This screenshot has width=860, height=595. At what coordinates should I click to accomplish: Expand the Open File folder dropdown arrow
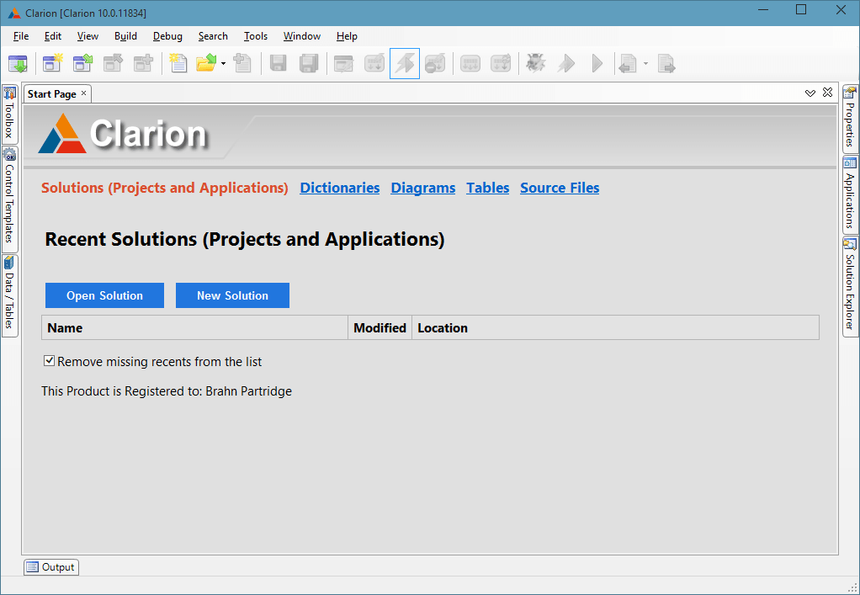pos(224,64)
